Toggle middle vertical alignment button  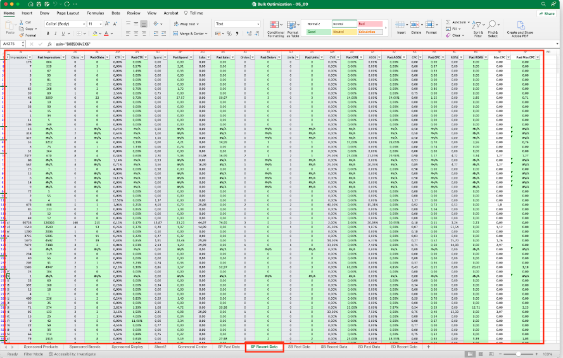(x=136, y=24)
